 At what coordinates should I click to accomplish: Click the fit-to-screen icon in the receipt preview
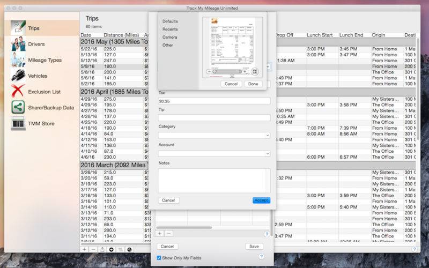click(254, 71)
